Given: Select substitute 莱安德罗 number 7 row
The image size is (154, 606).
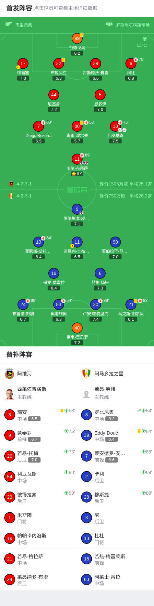Looking at the screenshot, I should (115, 456).
